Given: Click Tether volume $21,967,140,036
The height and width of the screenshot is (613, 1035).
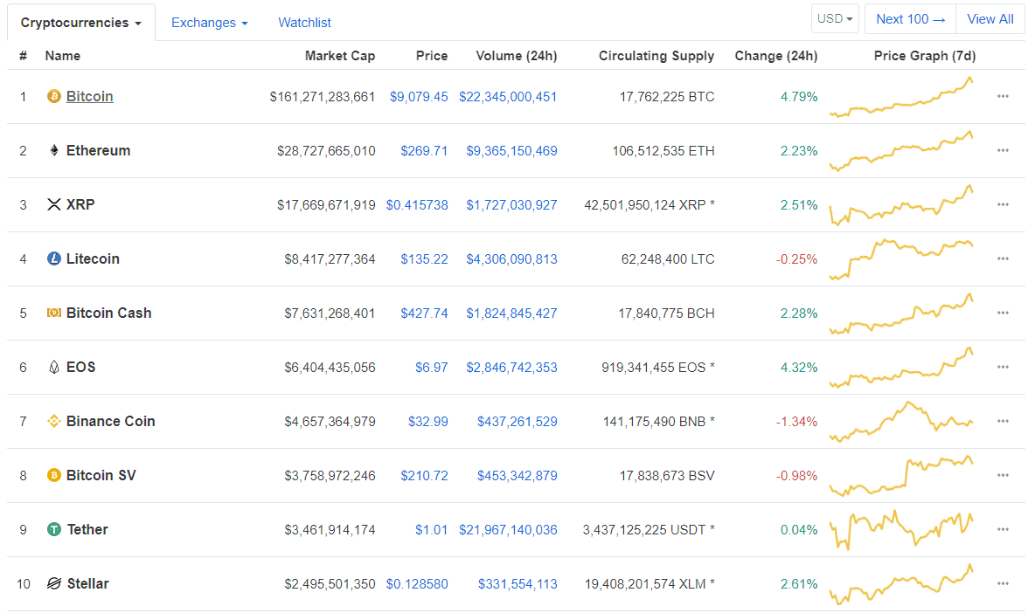Looking at the screenshot, I should point(508,529).
